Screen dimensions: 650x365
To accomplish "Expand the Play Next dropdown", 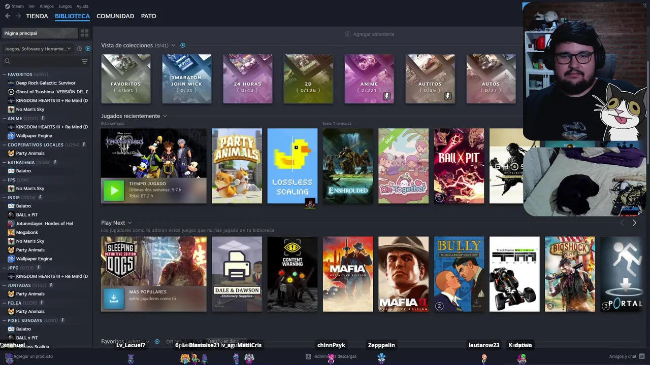I will 129,223.
